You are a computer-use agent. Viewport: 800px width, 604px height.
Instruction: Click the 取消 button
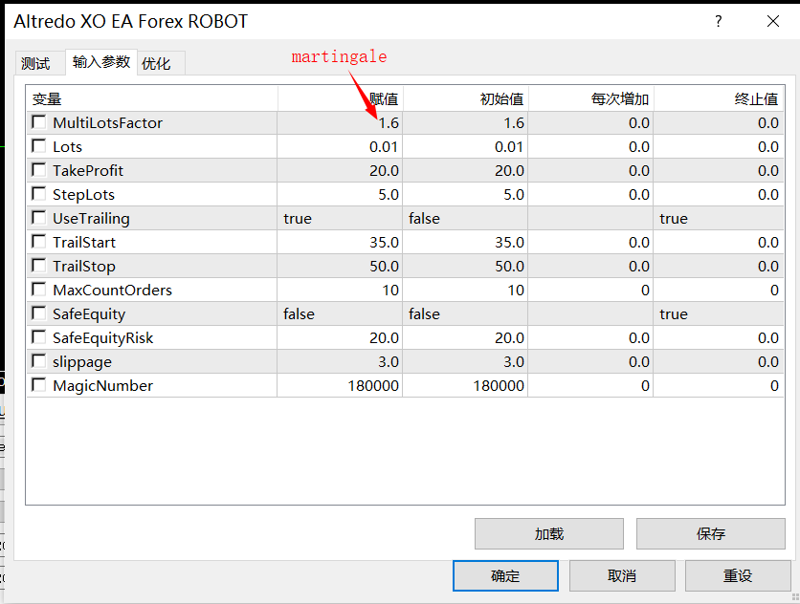click(x=621, y=576)
